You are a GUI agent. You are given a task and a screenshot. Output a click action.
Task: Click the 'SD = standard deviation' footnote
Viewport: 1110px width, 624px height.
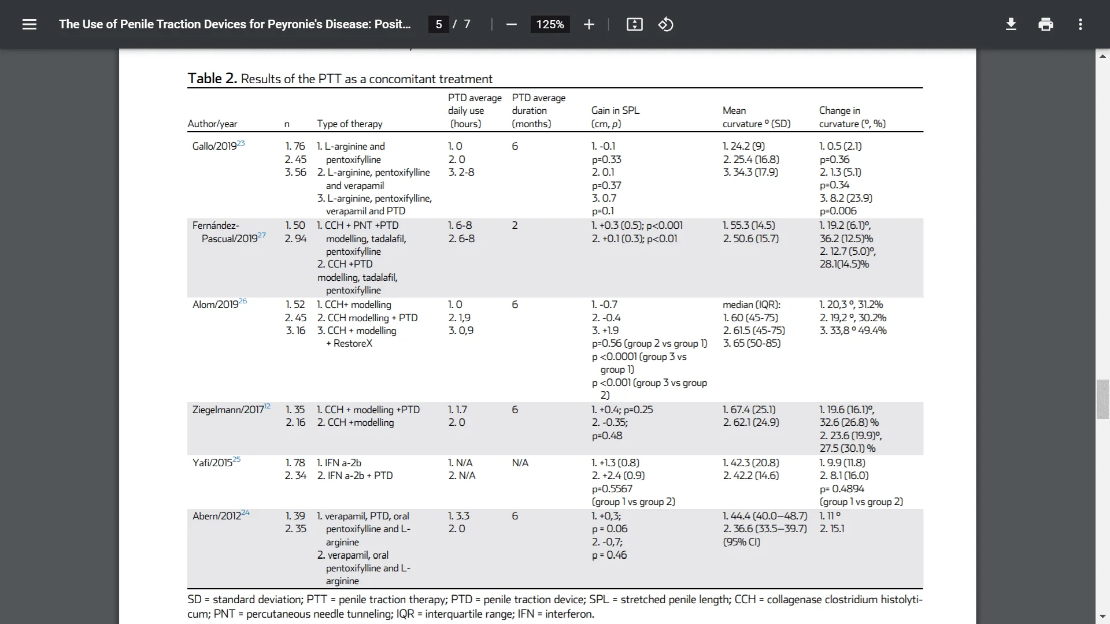click(244, 600)
